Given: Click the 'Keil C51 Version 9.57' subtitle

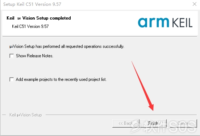Looking at the screenshot, I should pyautogui.click(x=30, y=26).
